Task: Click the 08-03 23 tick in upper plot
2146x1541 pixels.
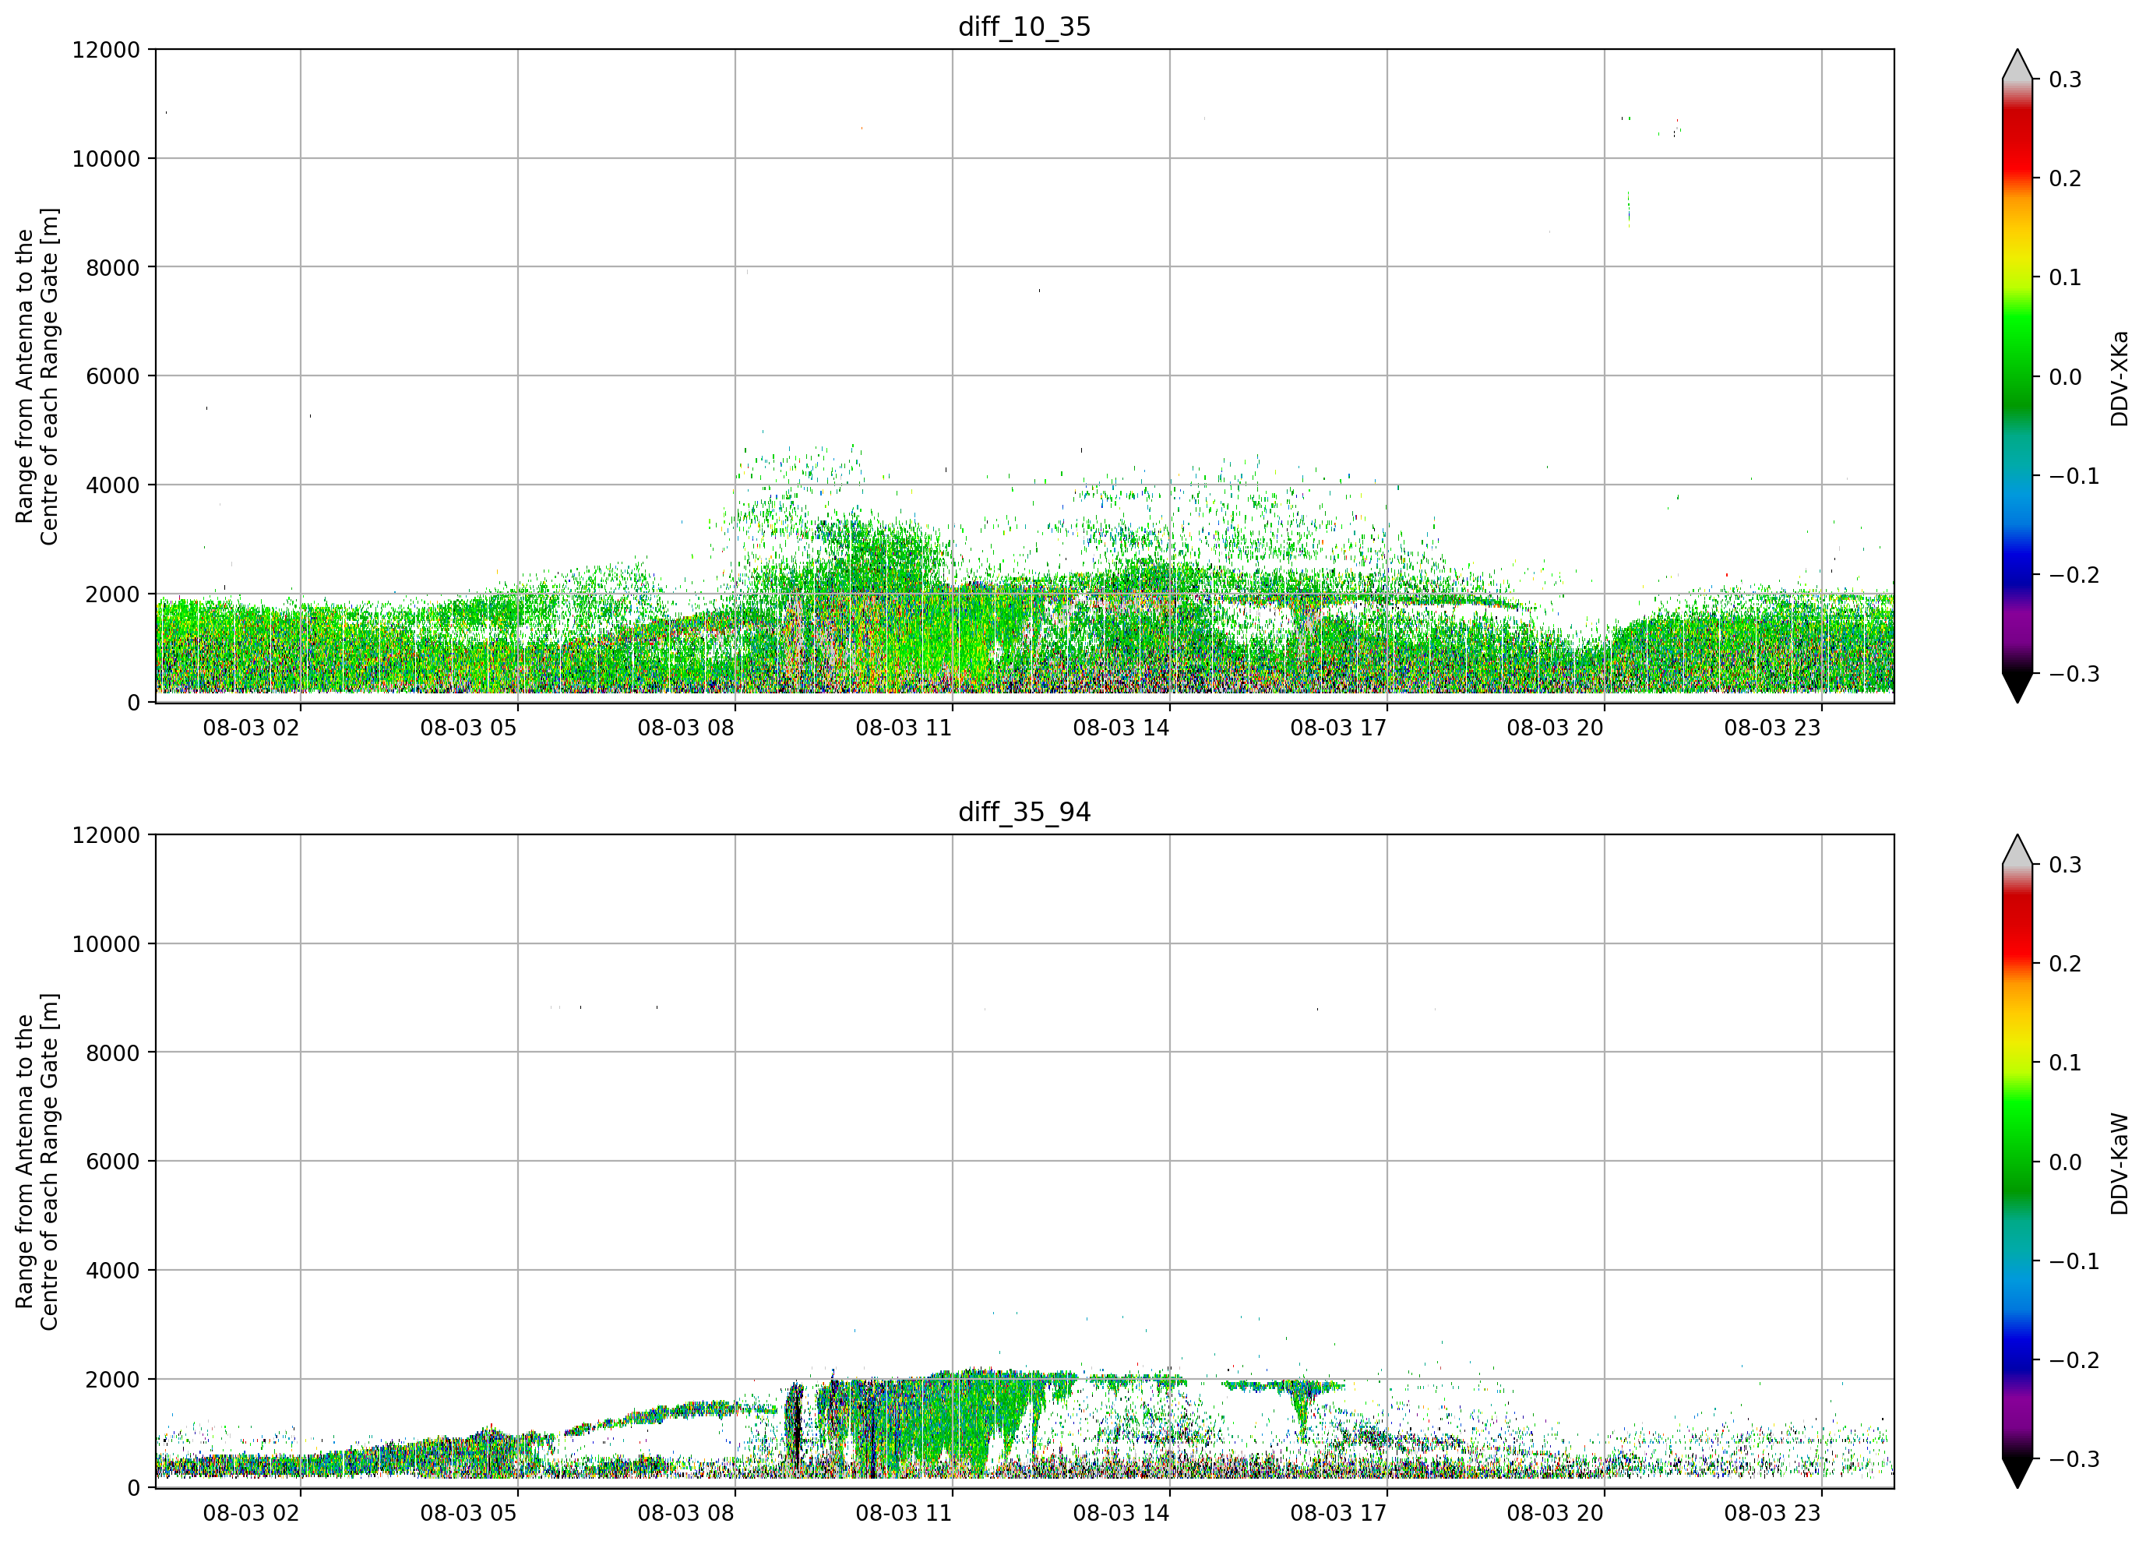Action: [x=1772, y=728]
